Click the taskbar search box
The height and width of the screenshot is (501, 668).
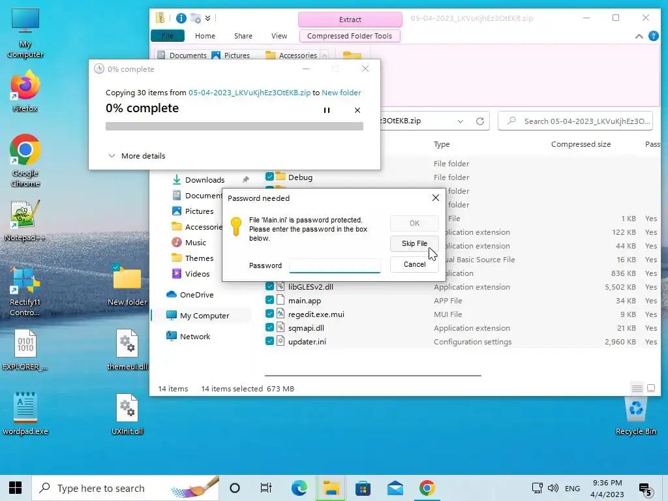(x=126, y=488)
